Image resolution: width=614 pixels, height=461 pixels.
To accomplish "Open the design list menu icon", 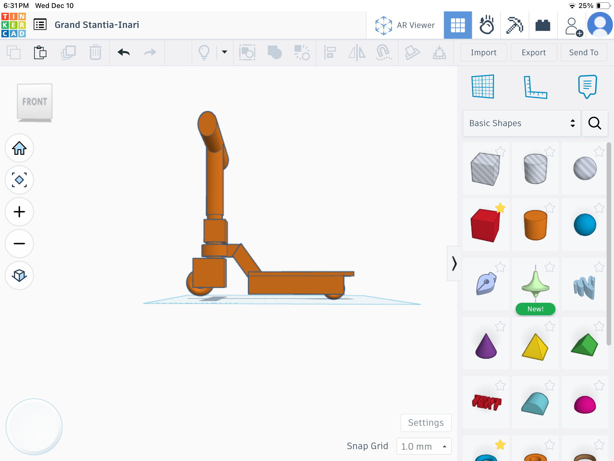I will tap(40, 25).
